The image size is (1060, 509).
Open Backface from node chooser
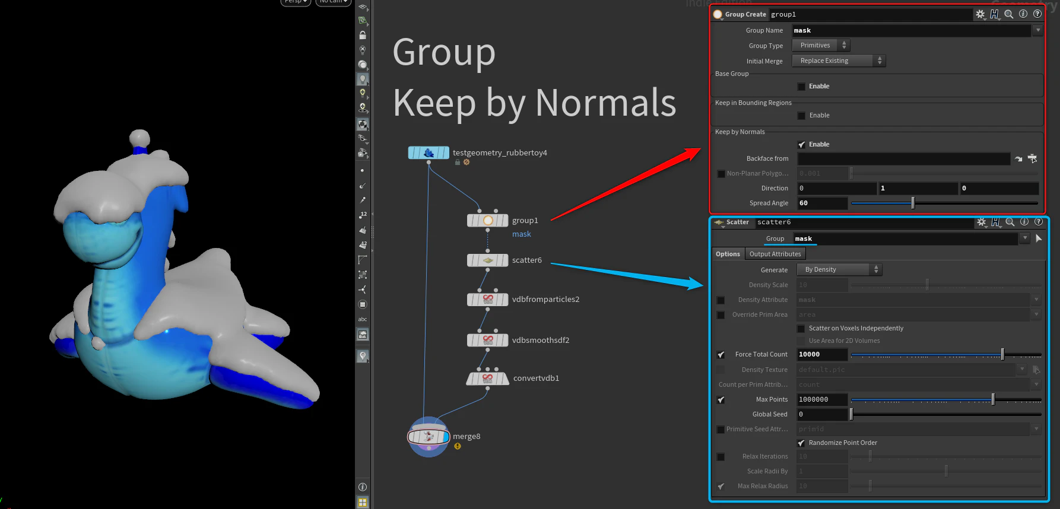1033,158
